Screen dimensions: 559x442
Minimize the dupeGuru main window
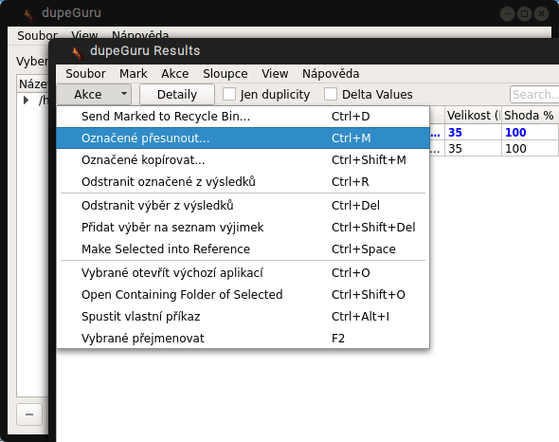pyautogui.click(x=507, y=14)
